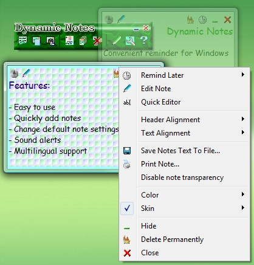Viewport: 254px width, 265px height.
Task: Click the '- Change default note settings' line
Action: (64, 129)
